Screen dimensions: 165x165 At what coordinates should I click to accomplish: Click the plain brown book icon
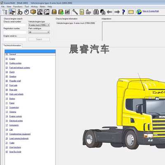pyautogui.click(x=54, y=12)
